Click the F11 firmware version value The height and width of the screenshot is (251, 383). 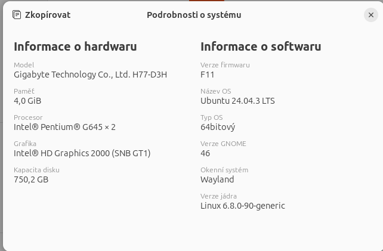208,75
